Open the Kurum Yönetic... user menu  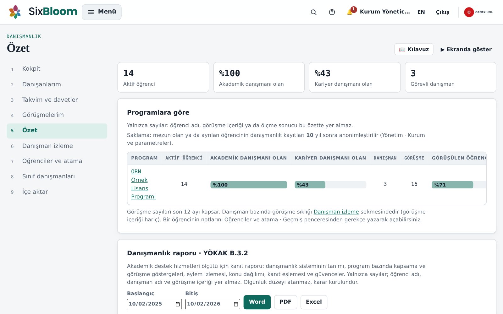384,12
